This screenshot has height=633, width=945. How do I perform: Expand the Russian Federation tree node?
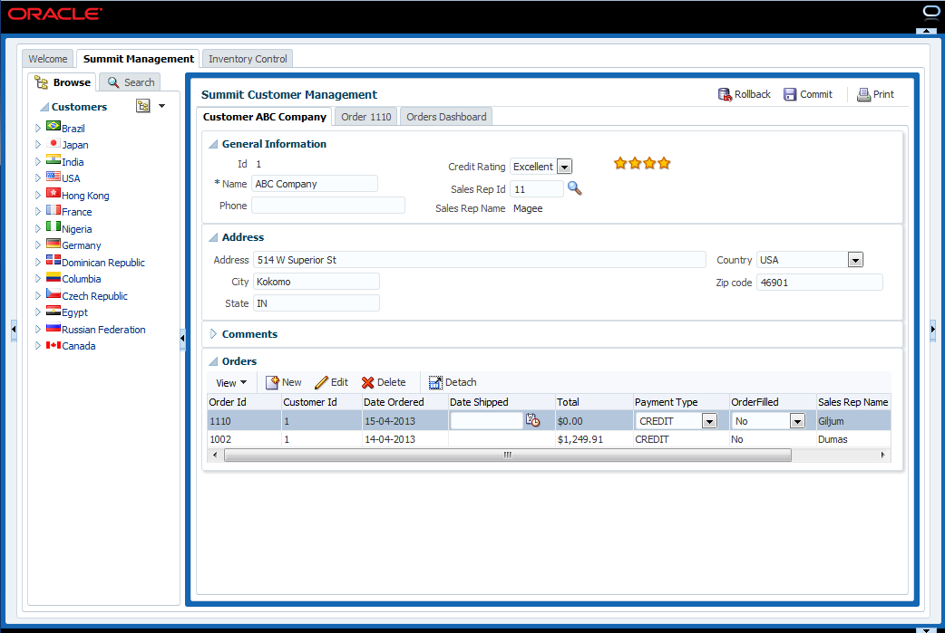38,329
